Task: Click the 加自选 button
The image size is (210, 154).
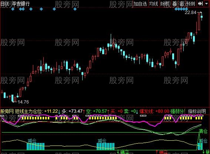Action: click(140, 4)
